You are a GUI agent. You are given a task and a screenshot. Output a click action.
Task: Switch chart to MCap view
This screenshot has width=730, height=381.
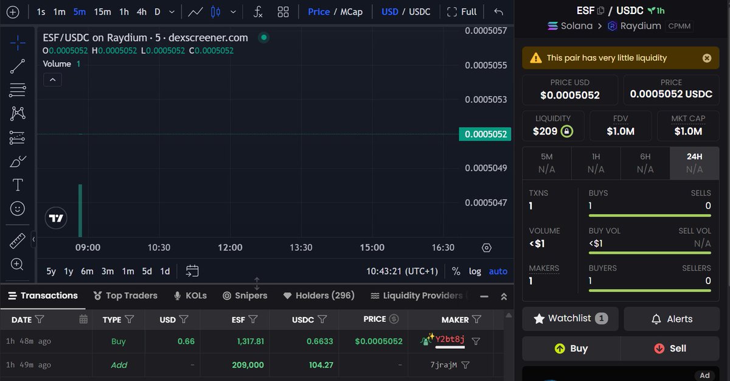[351, 12]
